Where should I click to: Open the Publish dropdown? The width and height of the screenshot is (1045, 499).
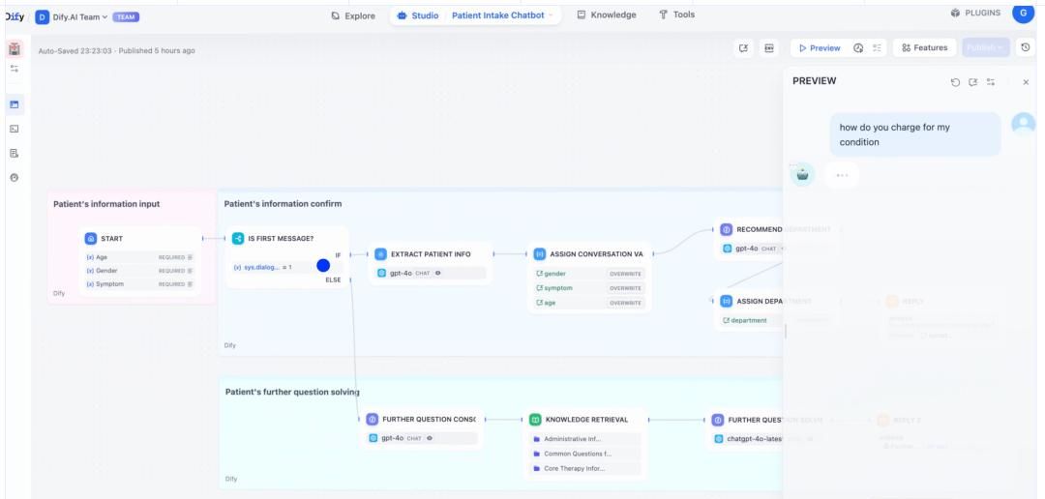(986, 47)
